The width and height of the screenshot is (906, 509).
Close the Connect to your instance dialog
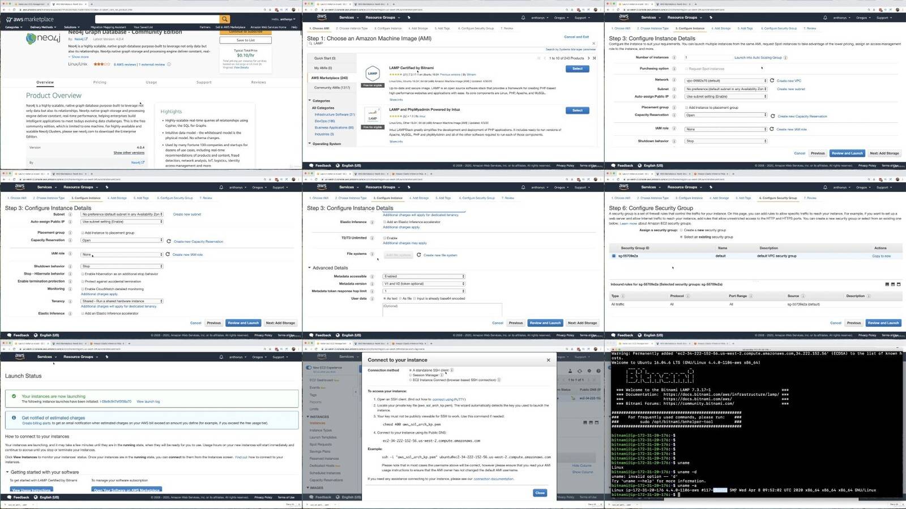[548, 360]
